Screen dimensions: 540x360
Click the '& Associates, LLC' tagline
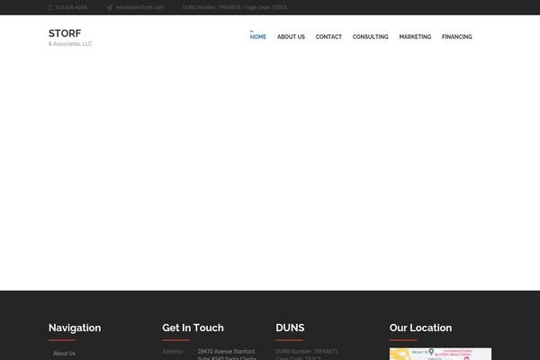tap(70, 44)
